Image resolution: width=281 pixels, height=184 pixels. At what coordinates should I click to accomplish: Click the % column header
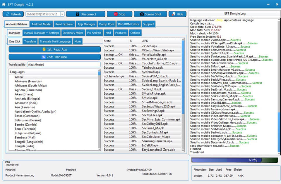135,41
